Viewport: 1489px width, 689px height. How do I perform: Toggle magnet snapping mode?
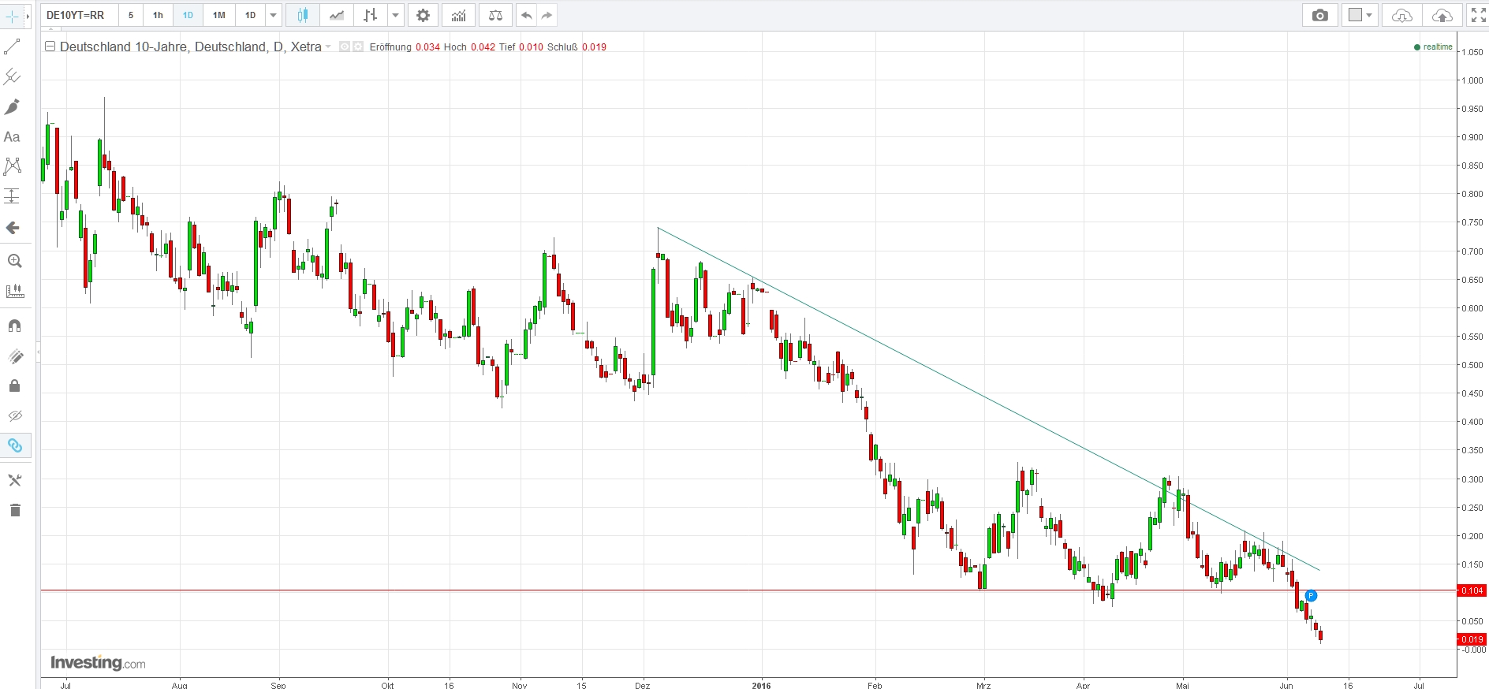14,326
